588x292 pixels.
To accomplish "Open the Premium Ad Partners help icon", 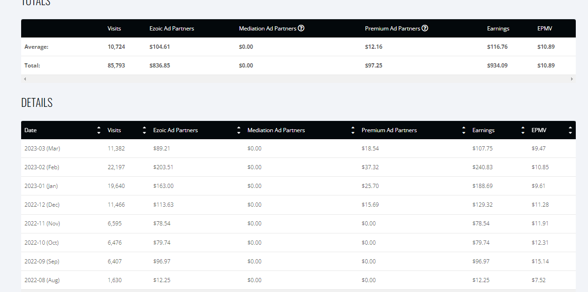I will tap(425, 28).
